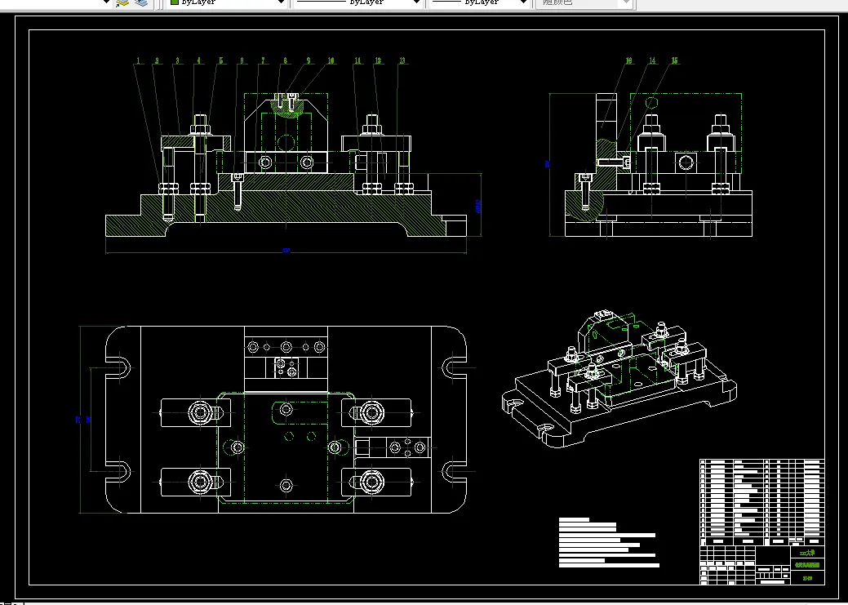The height and width of the screenshot is (605, 848).
Task: Expand the layer list dropdown arrow
Action: pyautogui.click(x=106, y=2)
